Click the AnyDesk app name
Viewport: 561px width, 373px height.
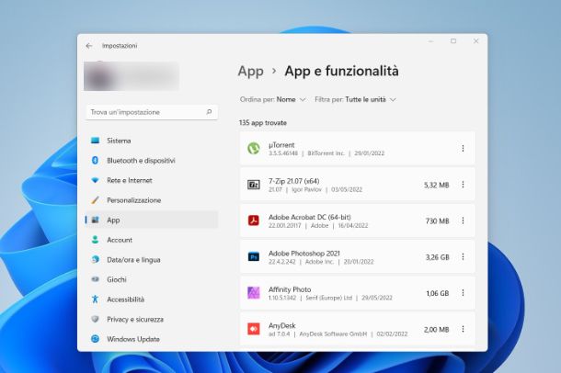point(282,325)
